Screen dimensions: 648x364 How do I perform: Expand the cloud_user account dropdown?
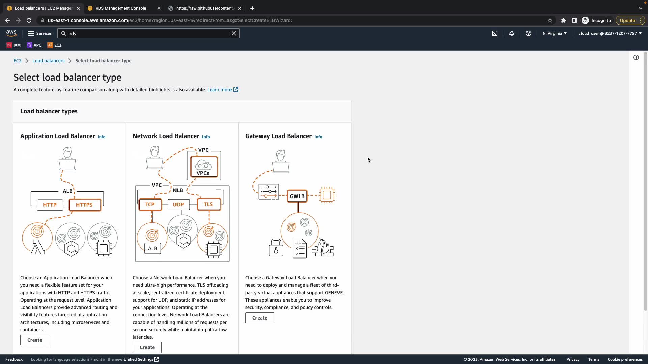point(610,33)
